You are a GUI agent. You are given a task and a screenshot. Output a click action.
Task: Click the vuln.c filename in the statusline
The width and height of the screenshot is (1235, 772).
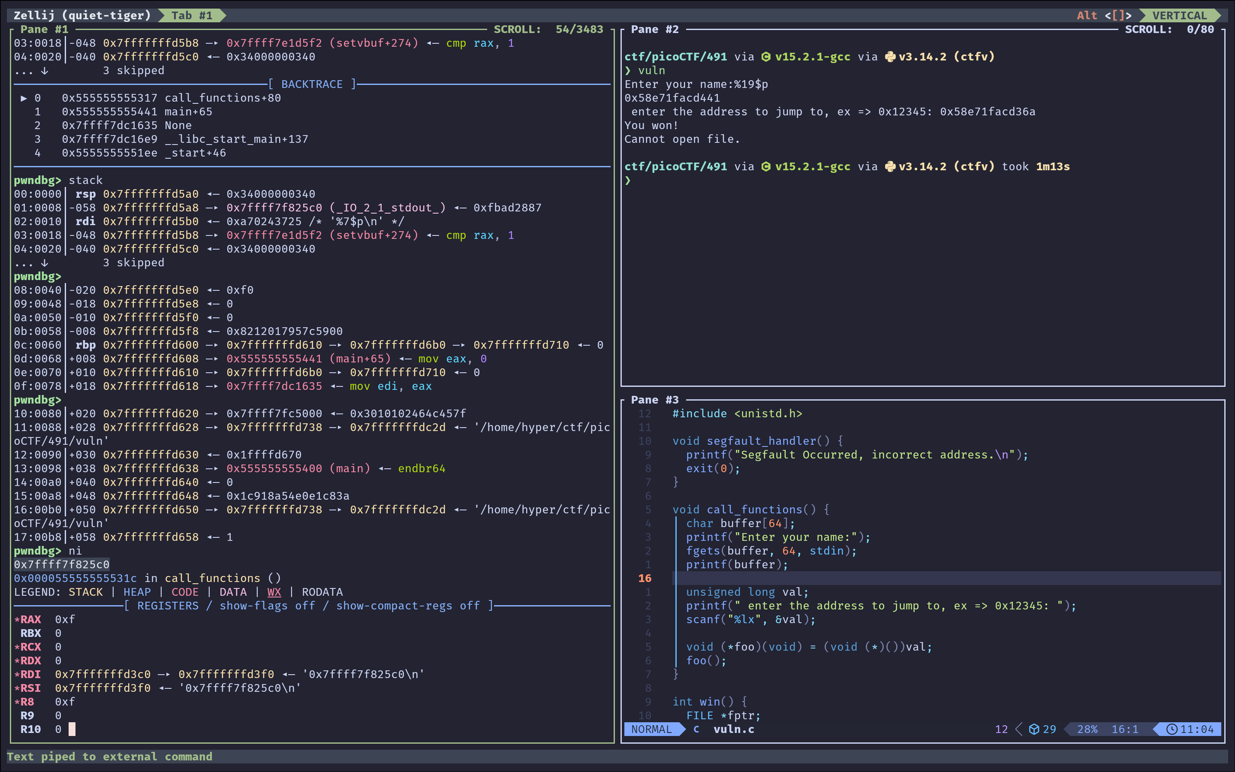point(733,729)
